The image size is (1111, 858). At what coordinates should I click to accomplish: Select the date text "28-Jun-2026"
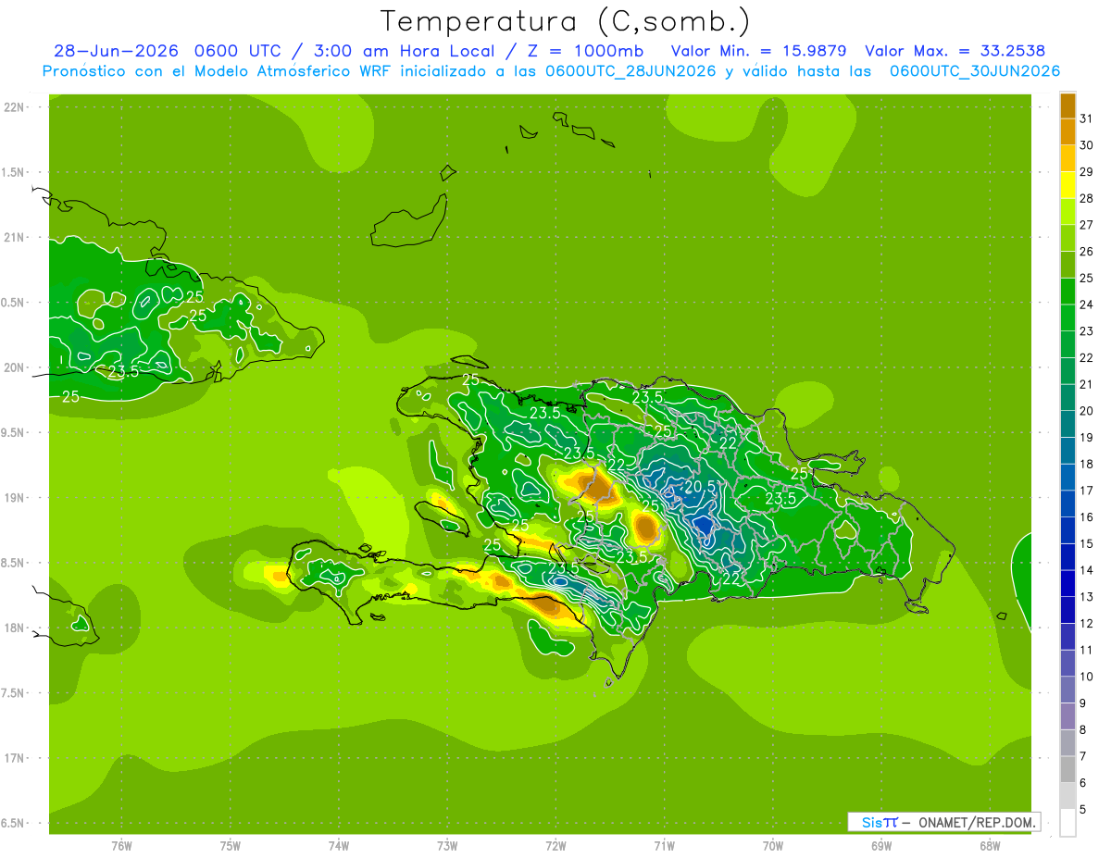(x=116, y=51)
